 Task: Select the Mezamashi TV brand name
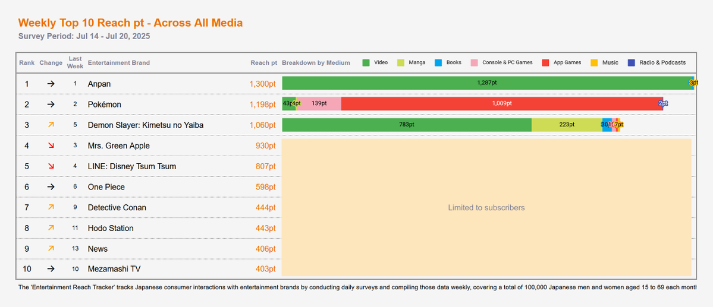click(x=114, y=269)
